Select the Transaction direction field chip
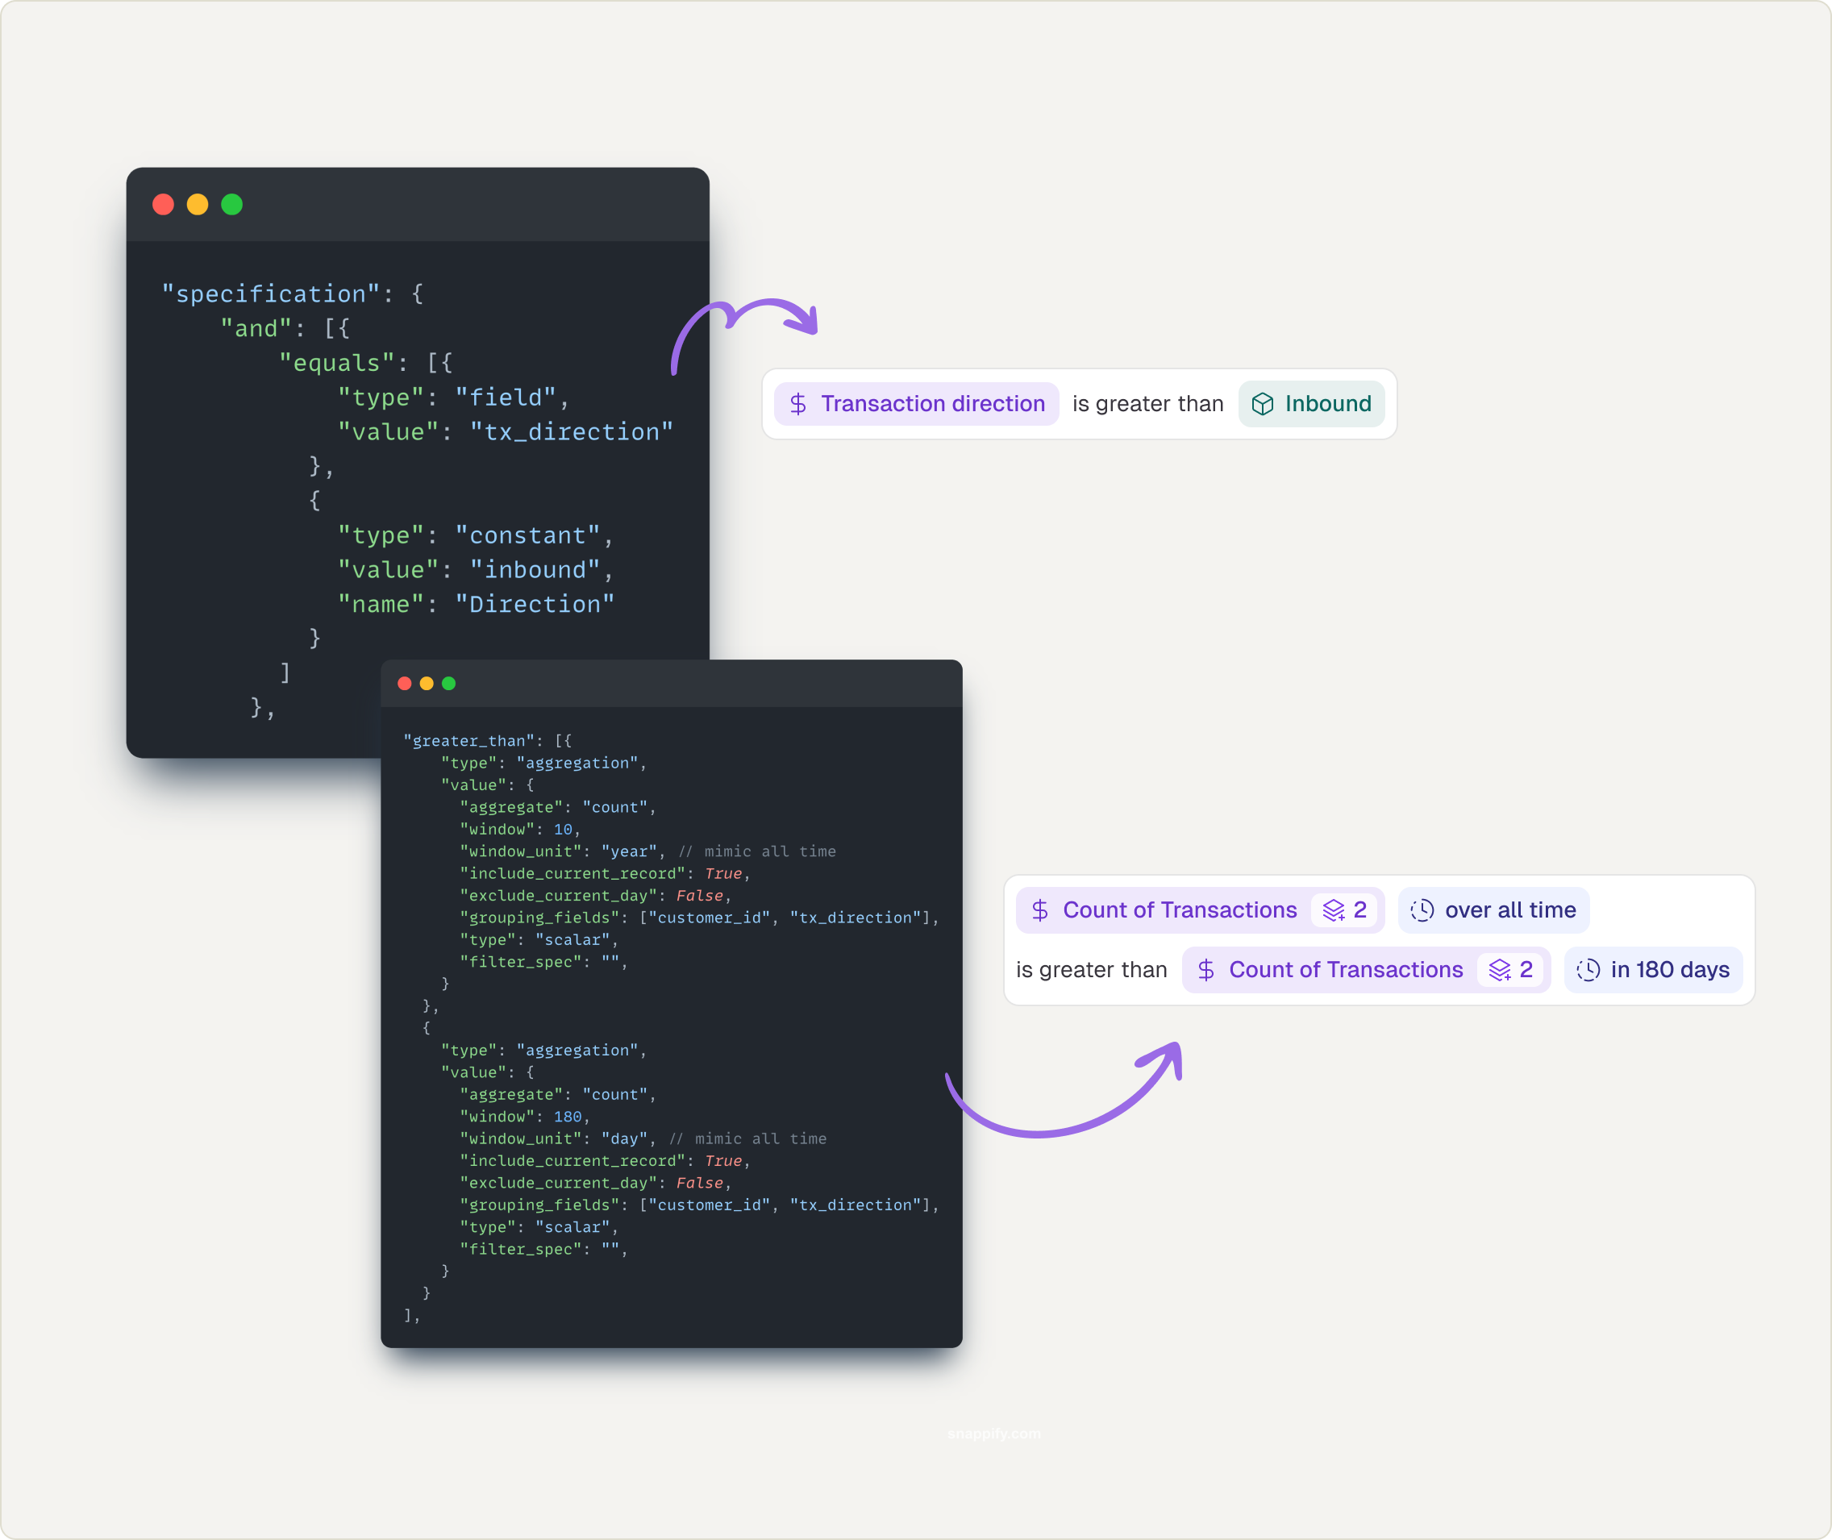This screenshot has width=1832, height=1540. (x=916, y=404)
